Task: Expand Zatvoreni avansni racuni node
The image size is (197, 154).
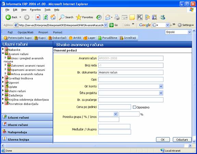Action: [5, 65]
